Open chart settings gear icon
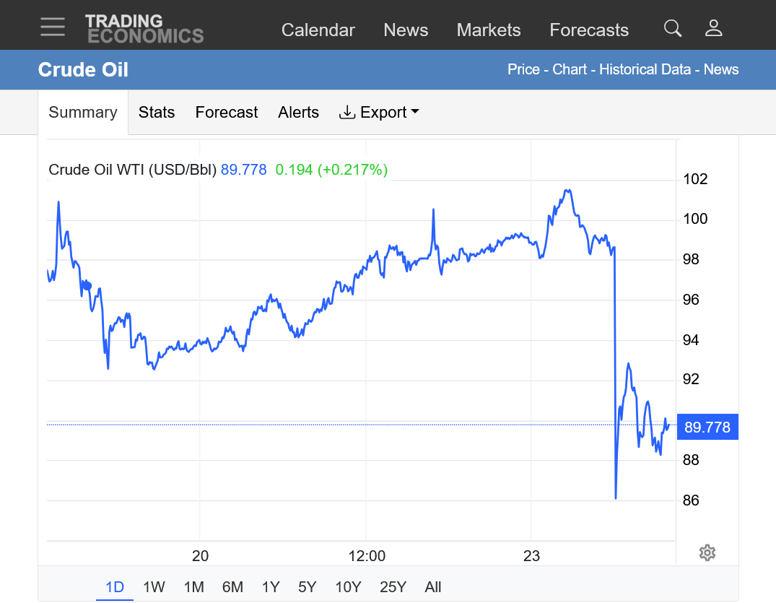776x603 pixels. pyautogui.click(x=707, y=553)
